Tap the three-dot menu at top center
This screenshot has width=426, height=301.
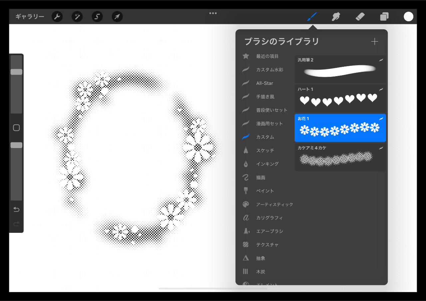(213, 13)
